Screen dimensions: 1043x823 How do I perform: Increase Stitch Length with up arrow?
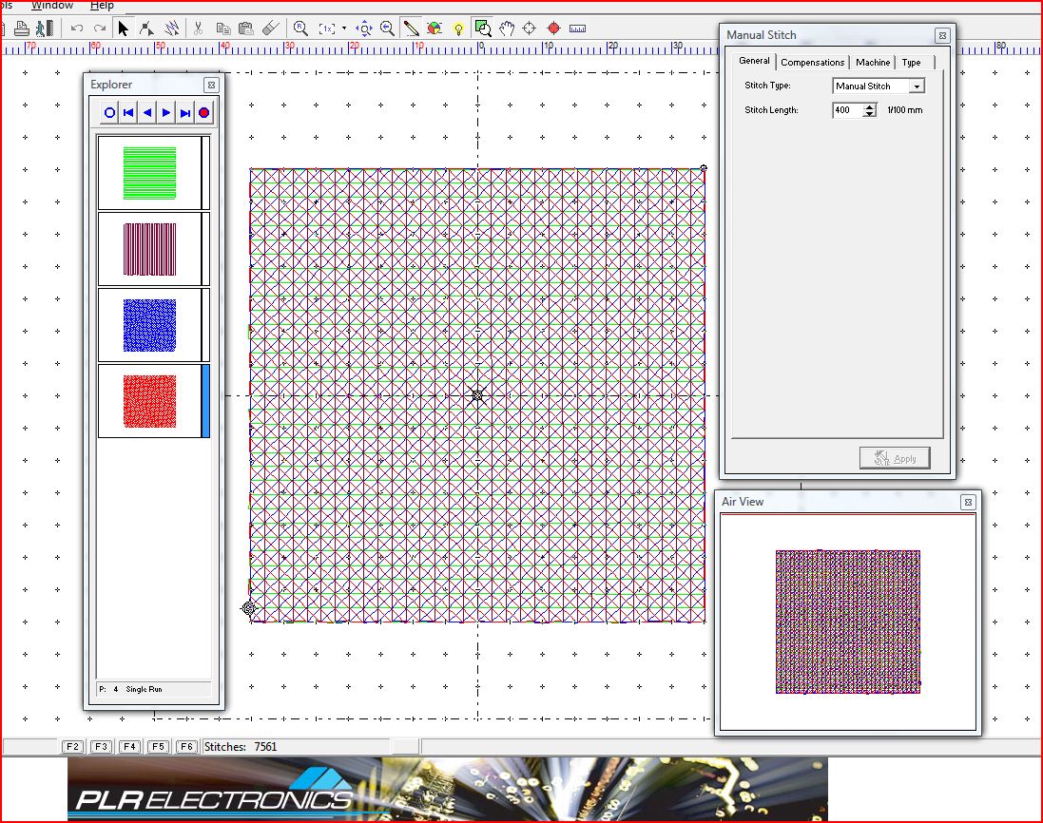[x=869, y=106]
